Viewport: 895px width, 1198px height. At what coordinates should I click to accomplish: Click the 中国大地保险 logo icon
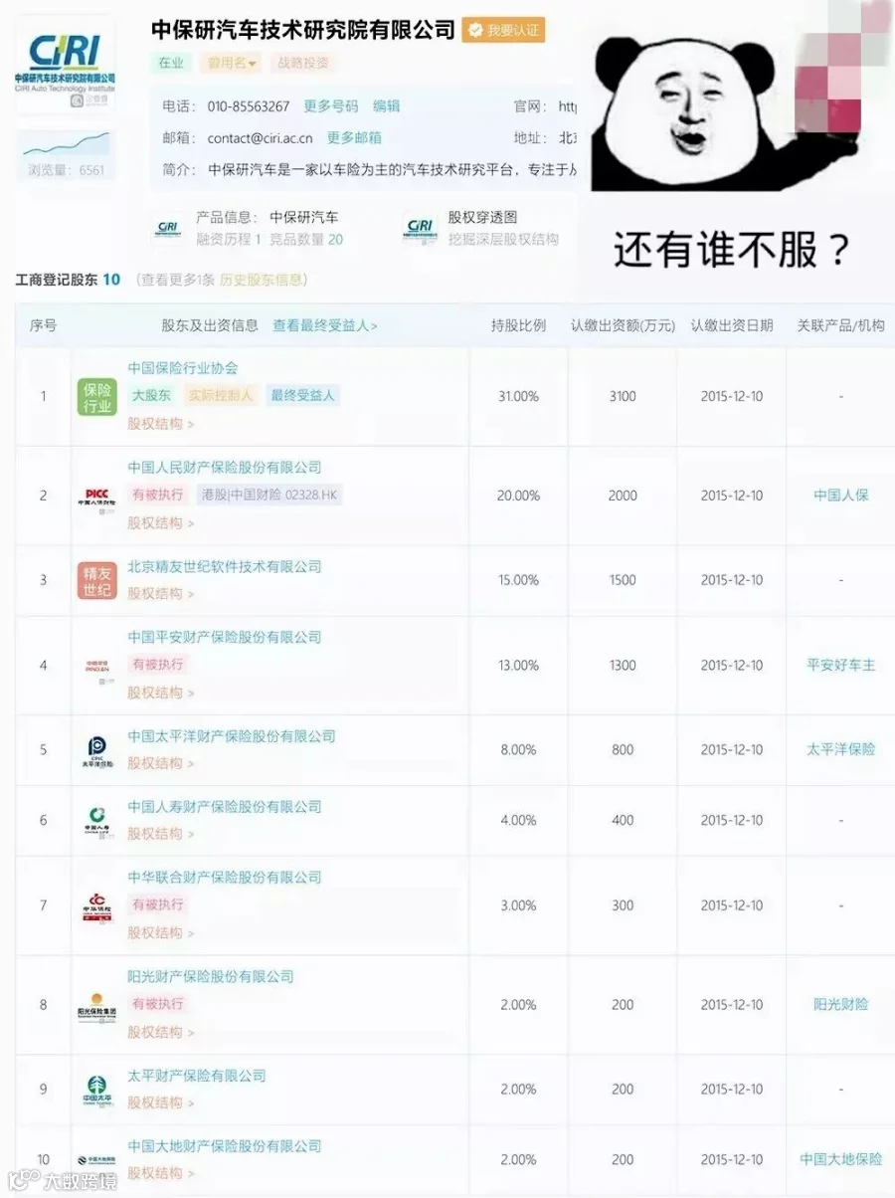[x=97, y=1160]
